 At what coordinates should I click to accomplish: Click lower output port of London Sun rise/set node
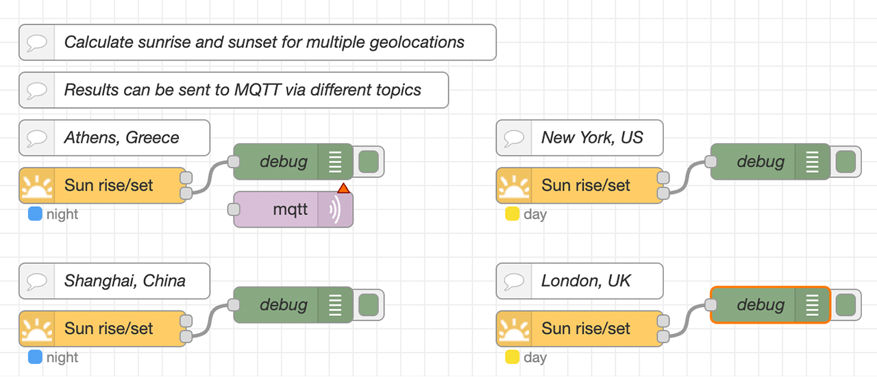(x=663, y=337)
